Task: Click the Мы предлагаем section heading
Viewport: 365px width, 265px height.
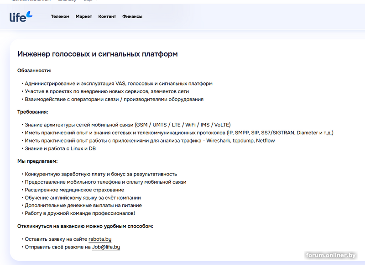Action: click(37, 161)
